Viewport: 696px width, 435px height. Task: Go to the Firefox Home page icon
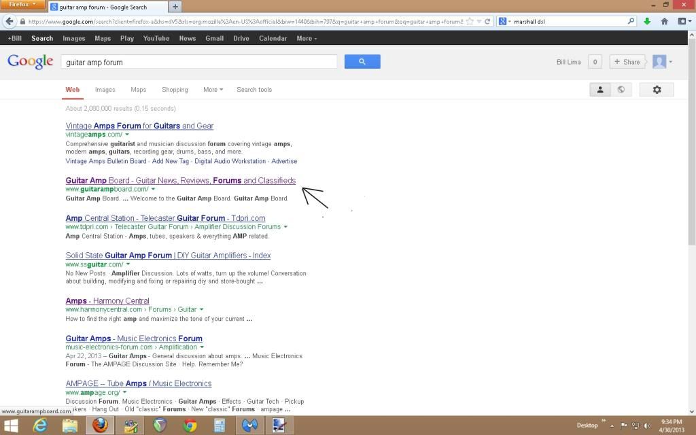665,21
